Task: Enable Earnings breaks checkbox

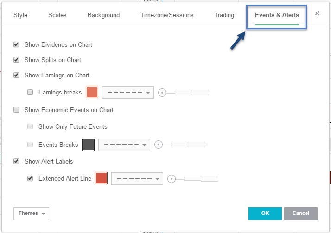Action: pos(30,92)
